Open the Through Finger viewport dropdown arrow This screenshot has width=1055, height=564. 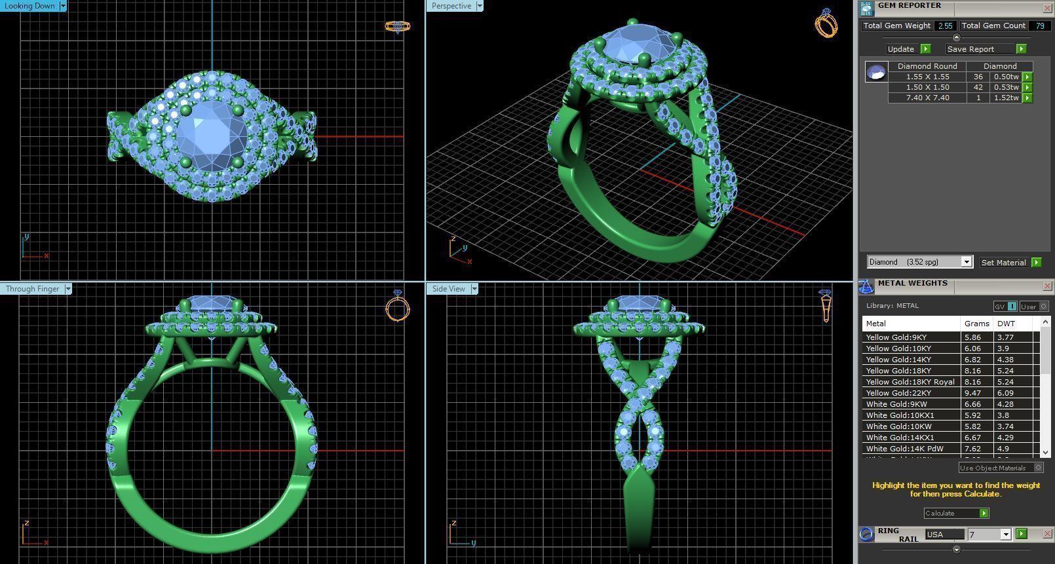coord(68,289)
